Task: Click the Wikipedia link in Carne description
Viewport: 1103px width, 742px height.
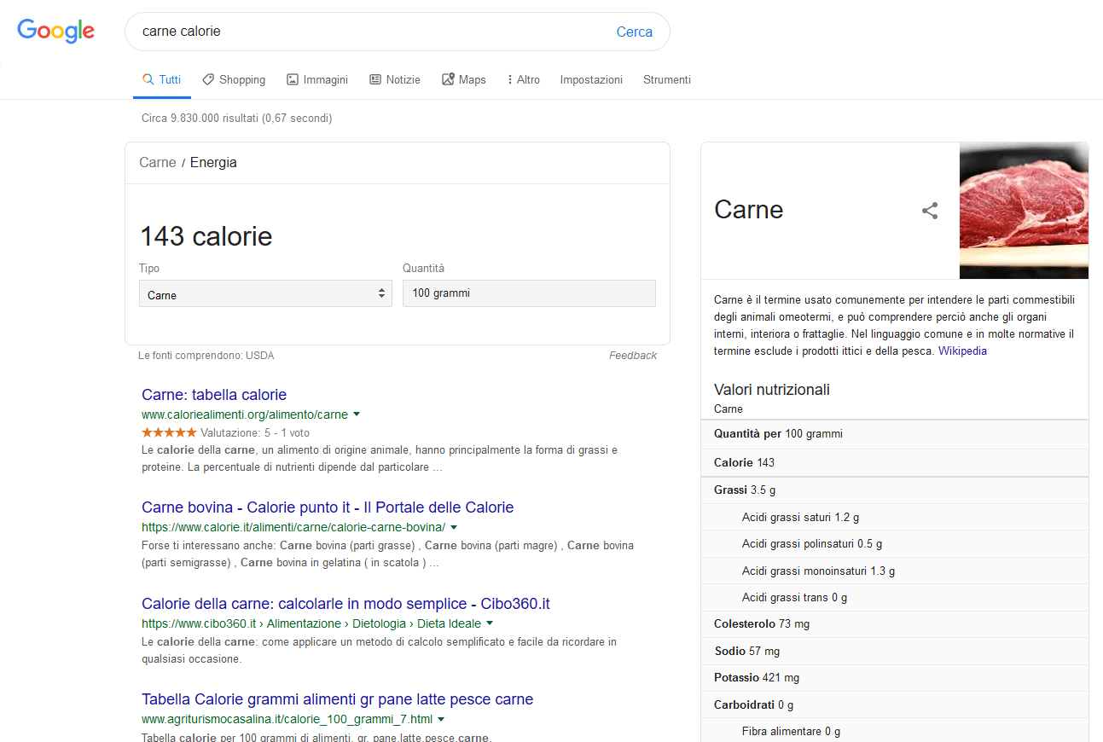Action: 962,351
